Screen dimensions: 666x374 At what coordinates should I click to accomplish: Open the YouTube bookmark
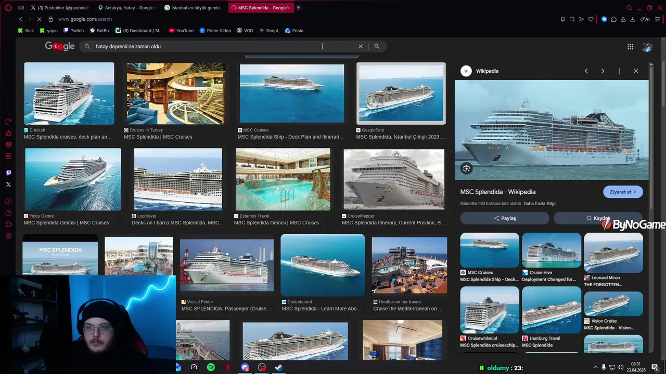click(x=181, y=31)
